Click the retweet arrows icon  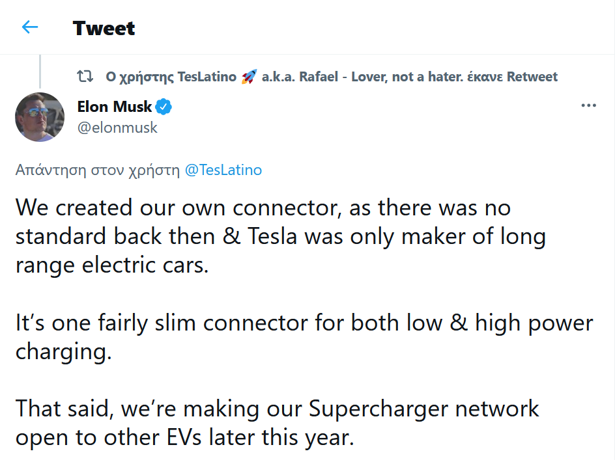(85, 77)
